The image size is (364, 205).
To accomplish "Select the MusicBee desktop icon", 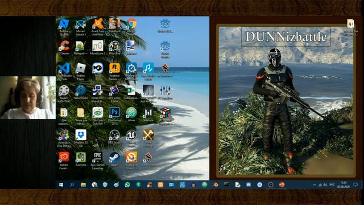I will tap(114, 48).
